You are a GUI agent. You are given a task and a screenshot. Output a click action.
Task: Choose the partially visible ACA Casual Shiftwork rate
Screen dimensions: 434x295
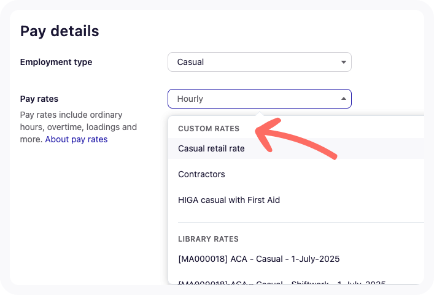(x=282, y=282)
